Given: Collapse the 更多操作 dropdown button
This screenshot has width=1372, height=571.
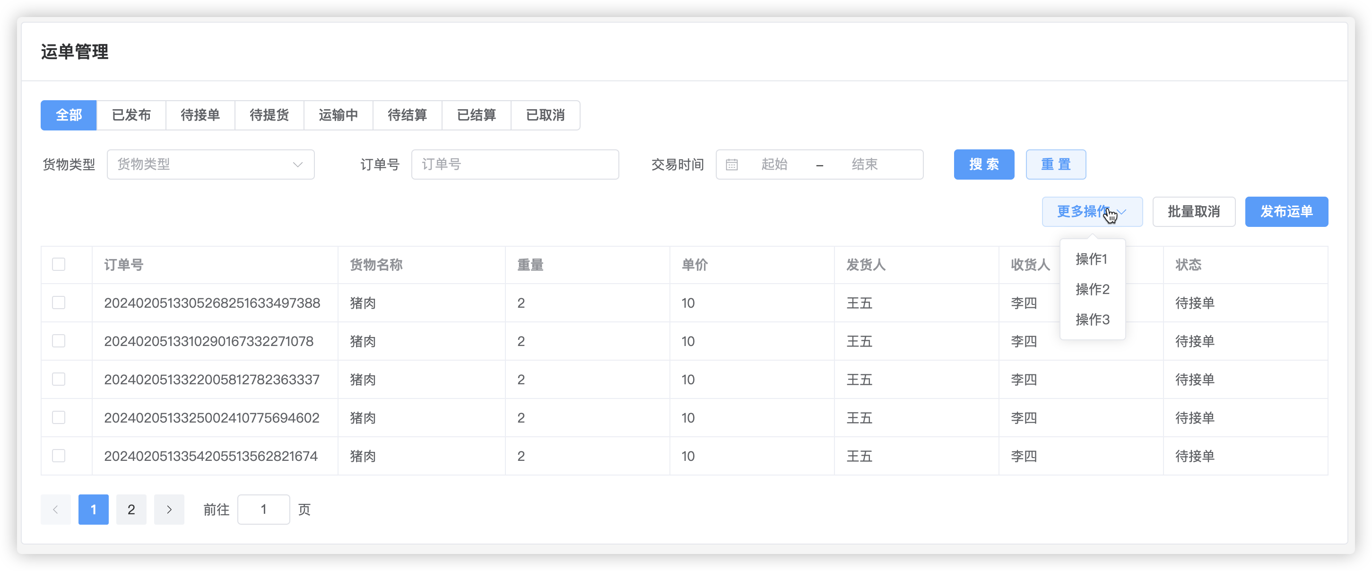Looking at the screenshot, I should 1092,211.
